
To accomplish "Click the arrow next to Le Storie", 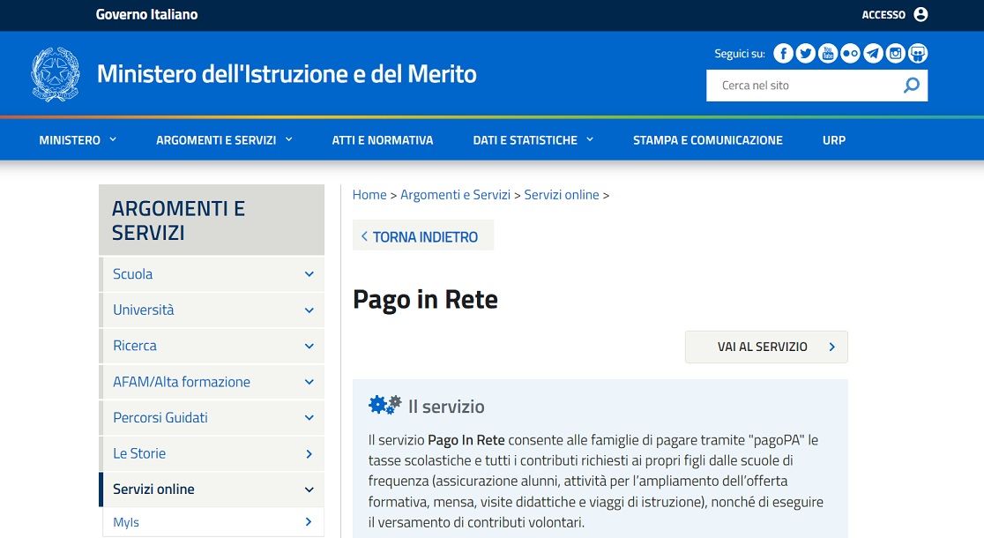I will pyautogui.click(x=309, y=453).
